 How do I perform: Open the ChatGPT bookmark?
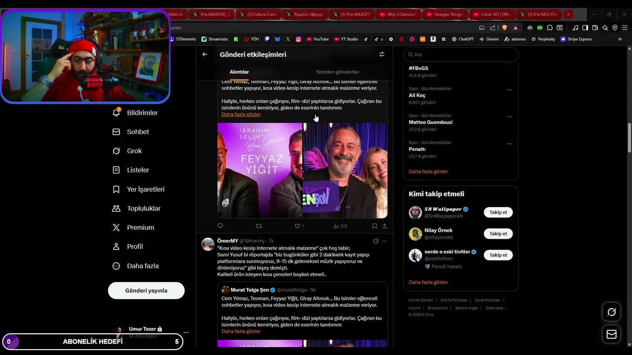coord(463,39)
